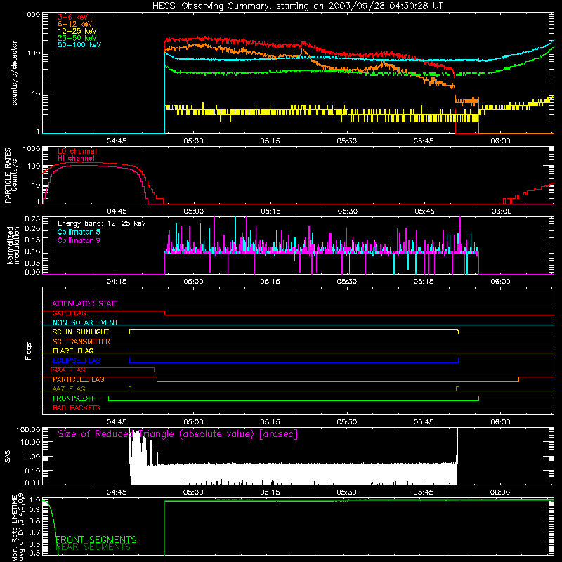Image resolution: width=562 pixels, height=562 pixels.
Task: Click the 04:45 time label under the particle rates panel
Action: click(x=117, y=211)
